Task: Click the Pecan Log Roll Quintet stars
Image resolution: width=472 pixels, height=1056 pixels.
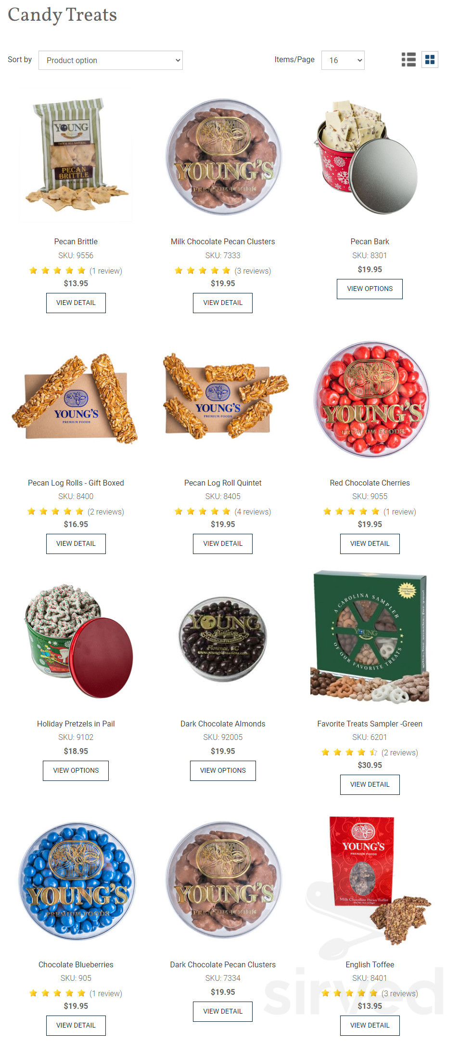Action: (x=203, y=512)
